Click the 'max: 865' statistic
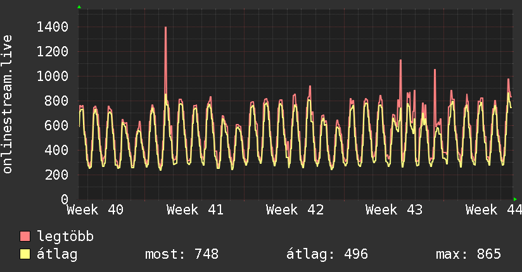The height and width of the screenshot is (272, 522). click(468, 254)
